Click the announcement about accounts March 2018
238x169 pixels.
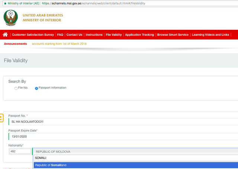tap(59, 44)
